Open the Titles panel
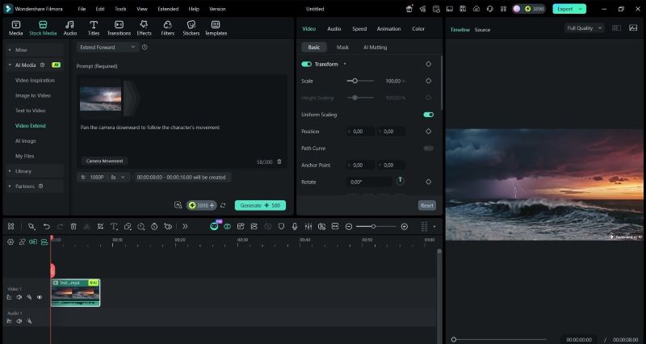Viewport: 646px width, 344px height. coord(94,28)
